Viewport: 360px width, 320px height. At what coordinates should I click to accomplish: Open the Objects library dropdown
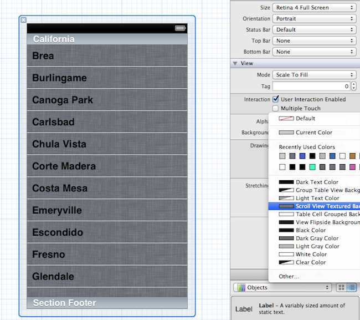282,288
